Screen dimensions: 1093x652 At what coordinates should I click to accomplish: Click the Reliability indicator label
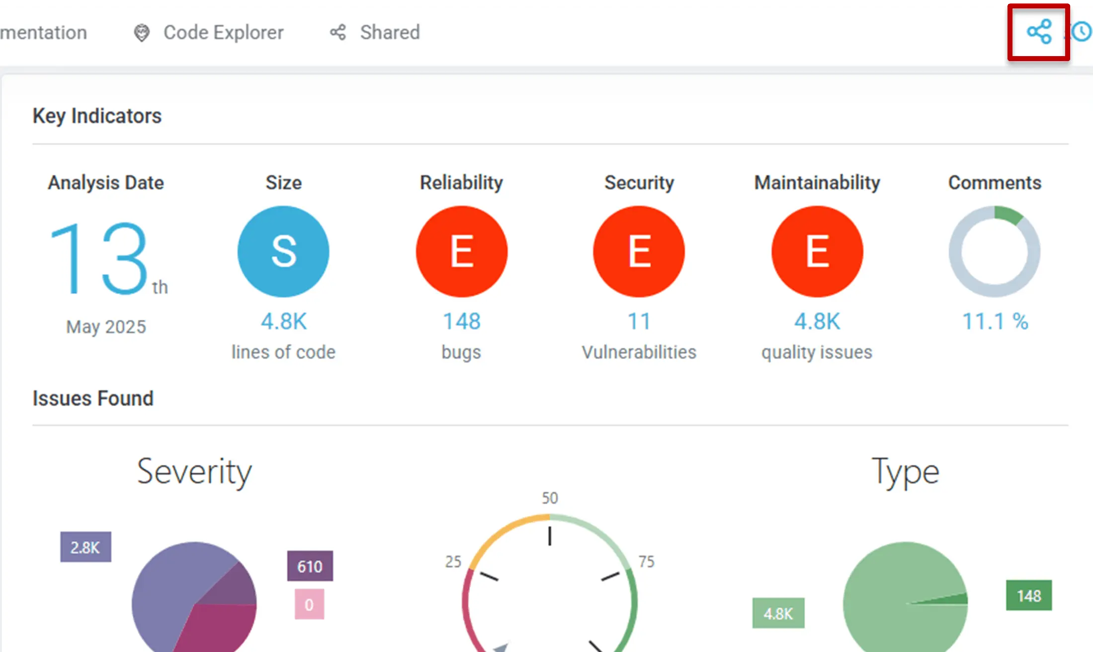point(462,183)
